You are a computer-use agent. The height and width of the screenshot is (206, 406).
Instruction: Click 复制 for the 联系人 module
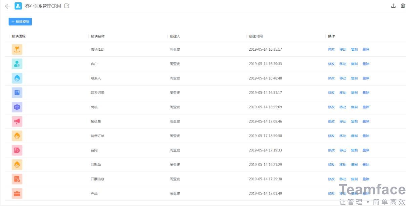[354, 79]
